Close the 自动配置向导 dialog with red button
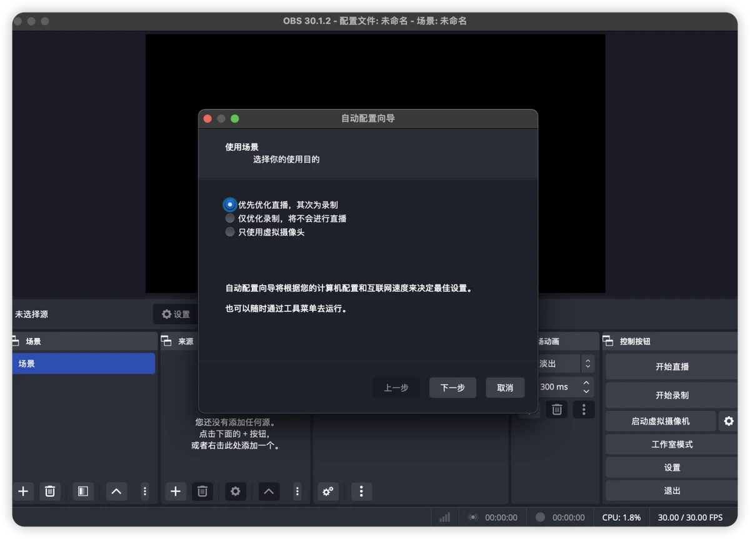 (x=208, y=118)
